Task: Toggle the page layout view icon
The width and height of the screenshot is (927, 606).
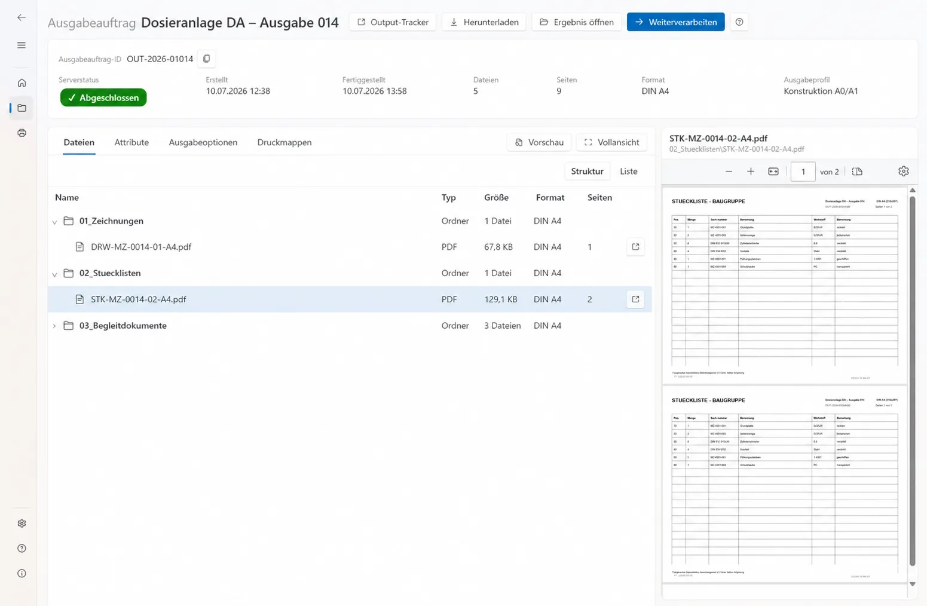Action: point(857,172)
